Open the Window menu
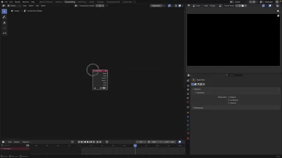The height and width of the screenshot is (158, 282). [x=26, y=2]
